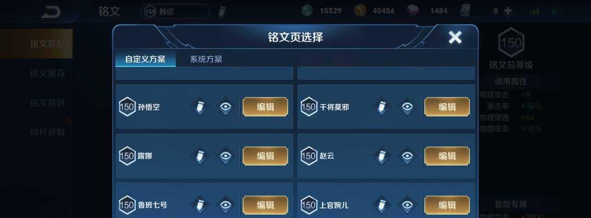Show preview eye for 干将莫邪 page
Viewport: 591px width, 218px height.
pyautogui.click(x=407, y=107)
